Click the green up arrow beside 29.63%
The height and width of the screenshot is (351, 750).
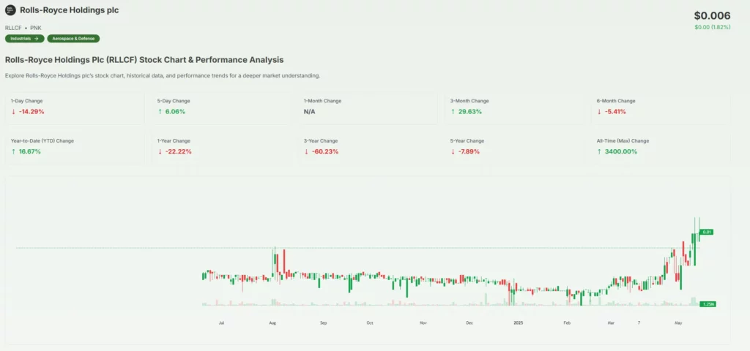tap(453, 112)
